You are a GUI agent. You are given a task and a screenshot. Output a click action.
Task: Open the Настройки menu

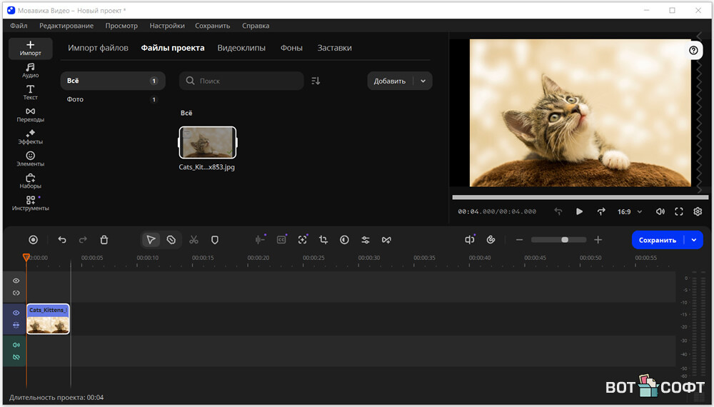[167, 26]
